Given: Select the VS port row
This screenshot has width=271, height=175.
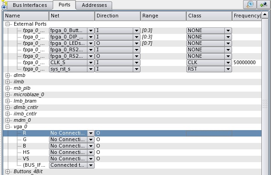Looking at the screenshot, I should 132,159.
